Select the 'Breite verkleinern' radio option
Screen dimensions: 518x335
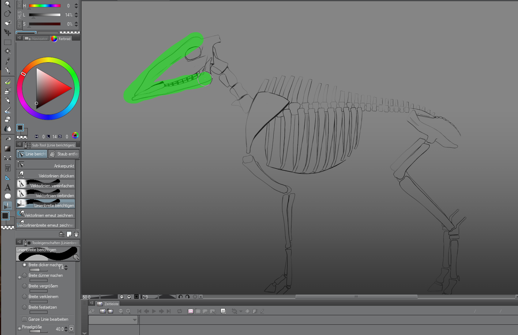point(25,297)
